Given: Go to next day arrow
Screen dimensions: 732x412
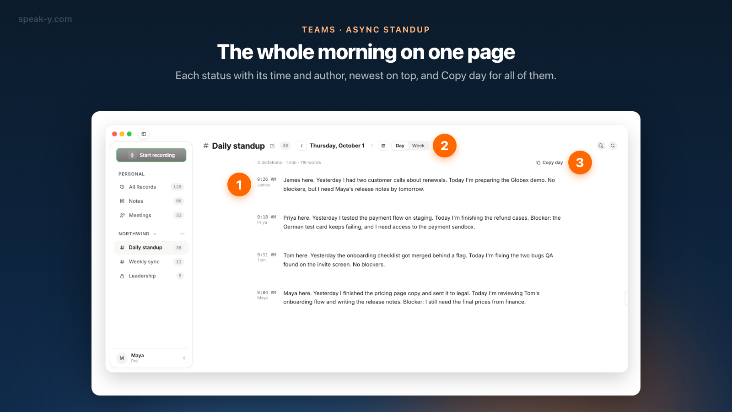Looking at the screenshot, I should [372, 146].
